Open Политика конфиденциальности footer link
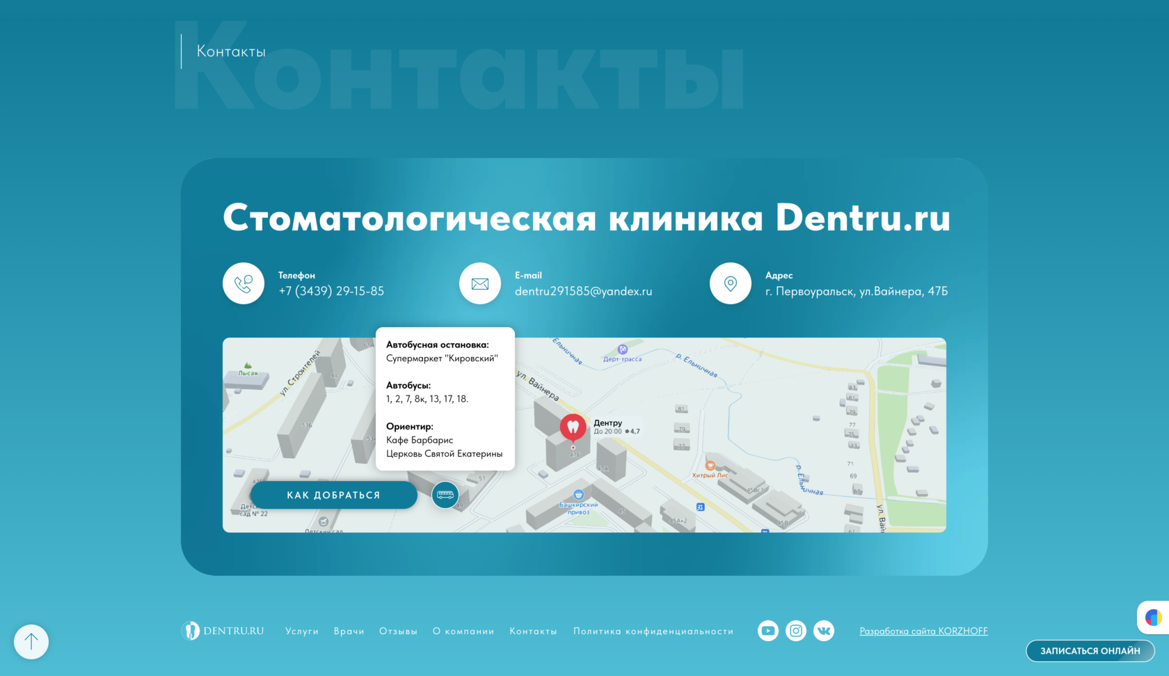 pyautogui.click(x=653, y=631)
